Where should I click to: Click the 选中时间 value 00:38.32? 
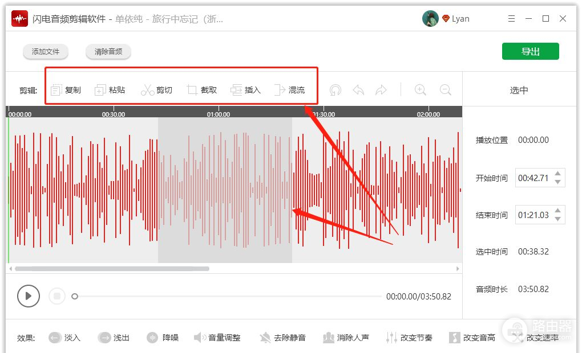(x=533, y=252)
